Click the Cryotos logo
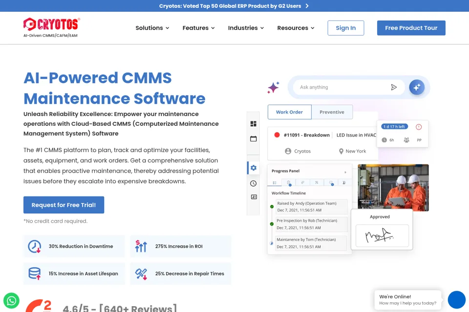Screen dimensions: 469x312 tap(52, 27)
